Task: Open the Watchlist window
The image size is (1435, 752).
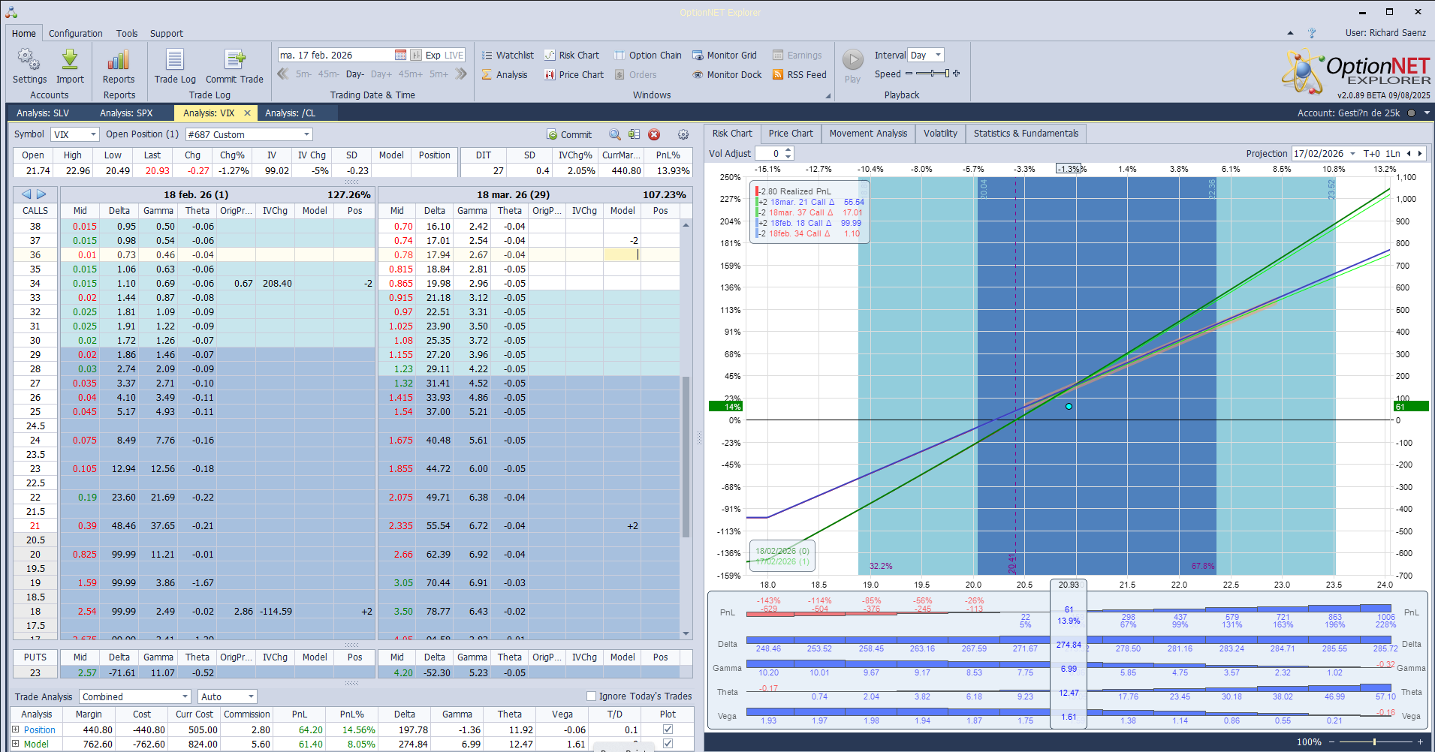Action: coord(508,55)
